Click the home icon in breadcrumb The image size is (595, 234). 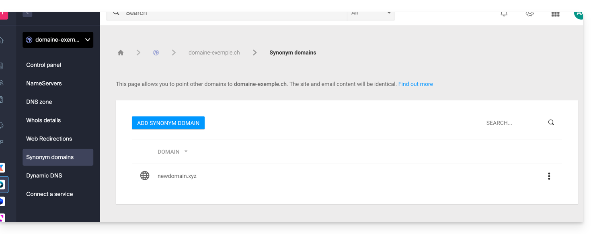coord(121,53)
